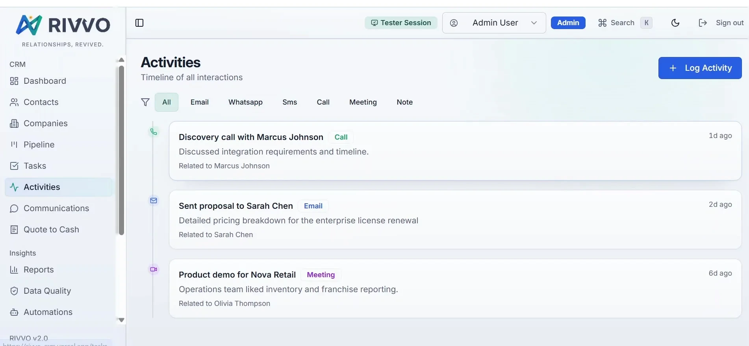The width and height of the screenshot is (749, 346).
Task: Click the 1d ago timestamp
Action: tap(720, 136)
